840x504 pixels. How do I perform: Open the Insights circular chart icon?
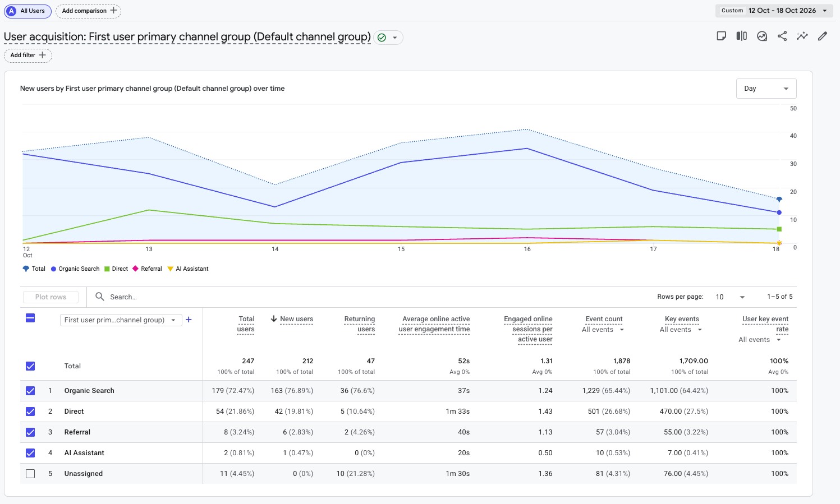point(762,36)
